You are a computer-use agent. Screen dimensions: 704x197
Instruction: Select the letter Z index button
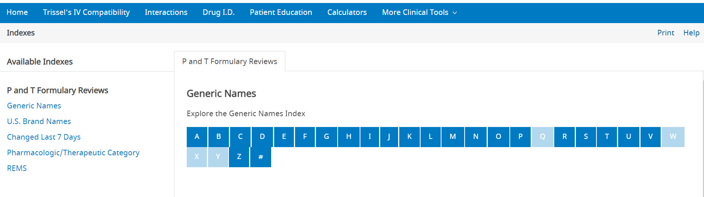[239, 157]
